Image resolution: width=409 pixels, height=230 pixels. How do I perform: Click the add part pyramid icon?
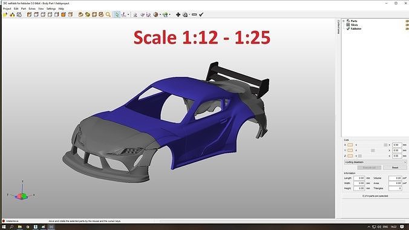point(12,15)
